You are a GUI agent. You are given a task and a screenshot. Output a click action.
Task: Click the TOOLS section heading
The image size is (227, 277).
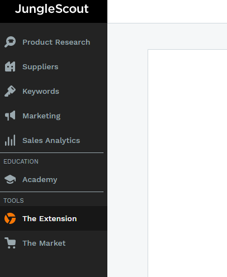coord(13,200)
